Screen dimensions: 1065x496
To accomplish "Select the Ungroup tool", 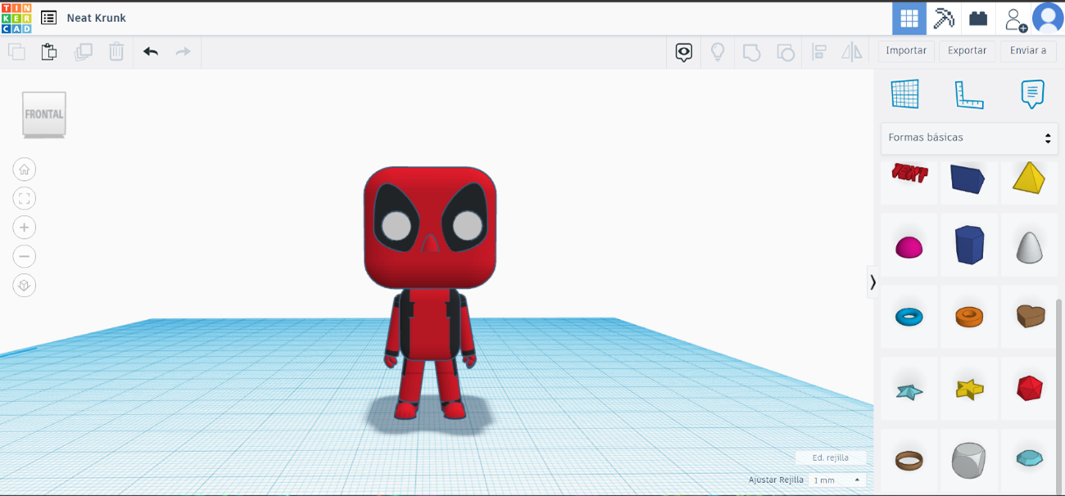I will (786, 52).
